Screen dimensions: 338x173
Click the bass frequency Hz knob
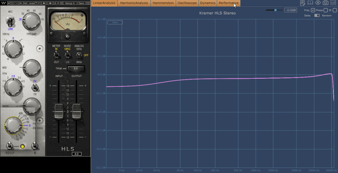click(13, 125)
